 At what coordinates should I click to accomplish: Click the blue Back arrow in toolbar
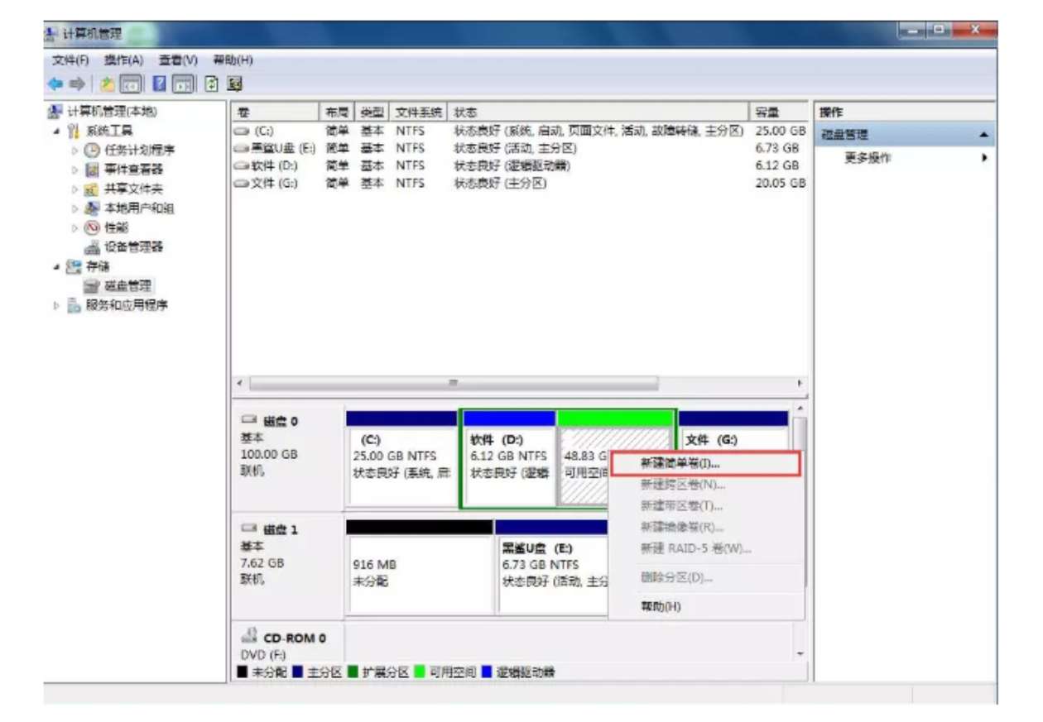(x=55, y=84)
